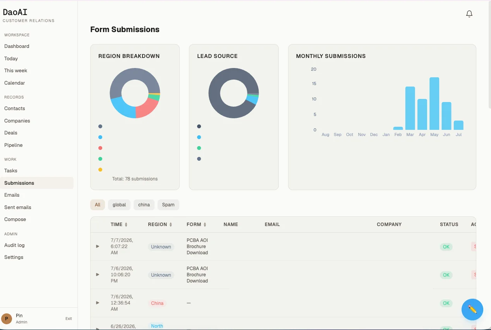Image resolution: width=491 pixels, height=330 pixels.
Task: Click the DaoAI logo text
Action: (15, 12)
